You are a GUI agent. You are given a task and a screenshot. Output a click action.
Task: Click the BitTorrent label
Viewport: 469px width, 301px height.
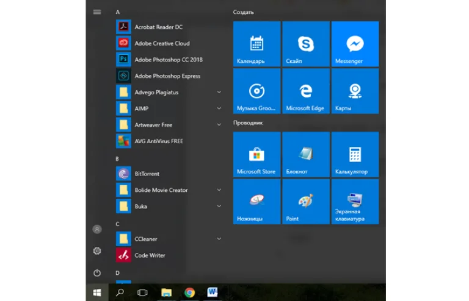(147, 174)
